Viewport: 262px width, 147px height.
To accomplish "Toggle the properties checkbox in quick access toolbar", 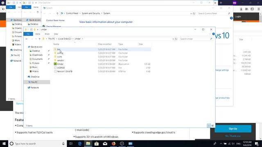I will tap(31, 29).
